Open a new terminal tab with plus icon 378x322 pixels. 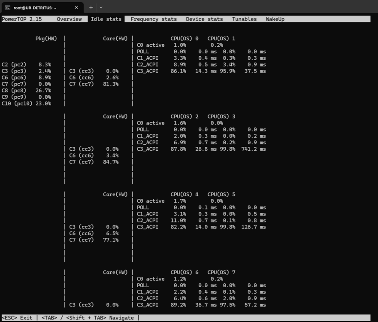click(x=91, y=7)
